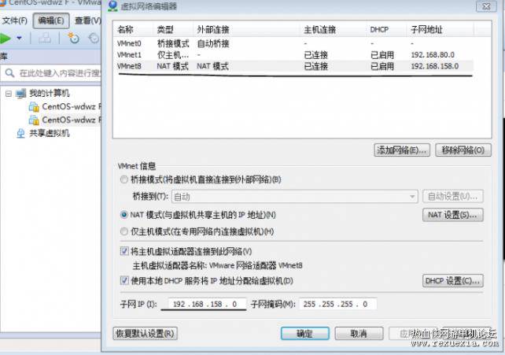Click the DHCP column header
This screenshot has width=505, height=355.
point(386,30)
